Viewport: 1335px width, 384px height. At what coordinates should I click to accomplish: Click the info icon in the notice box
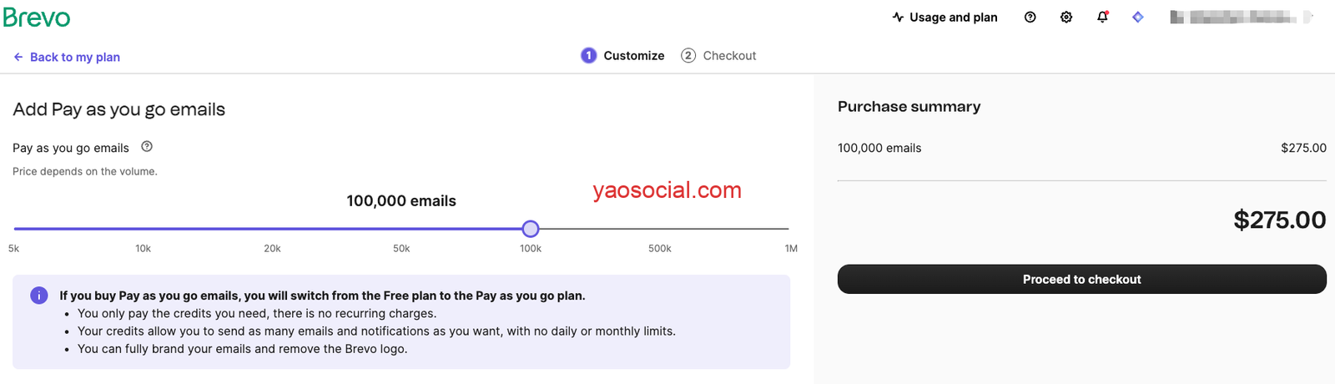tap(38, 296)
